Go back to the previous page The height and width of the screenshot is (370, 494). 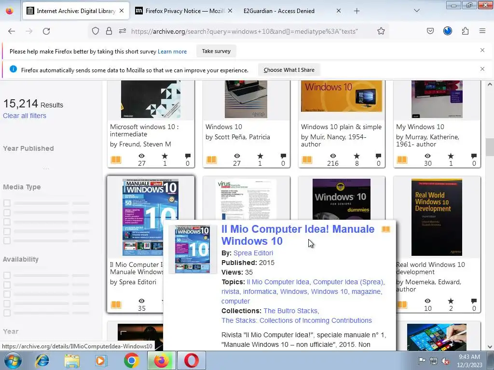(x=12, y=31)
